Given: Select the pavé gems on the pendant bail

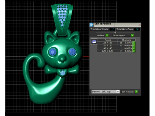Looking at the screenshot, I should pyautogui.click(x=62, y=15).
